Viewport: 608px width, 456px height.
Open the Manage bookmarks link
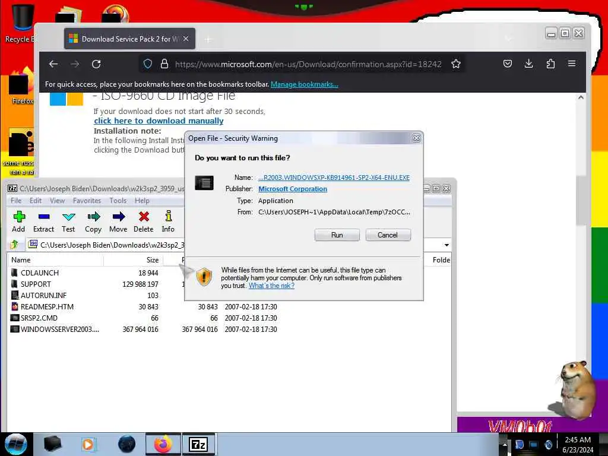point(305,84)
